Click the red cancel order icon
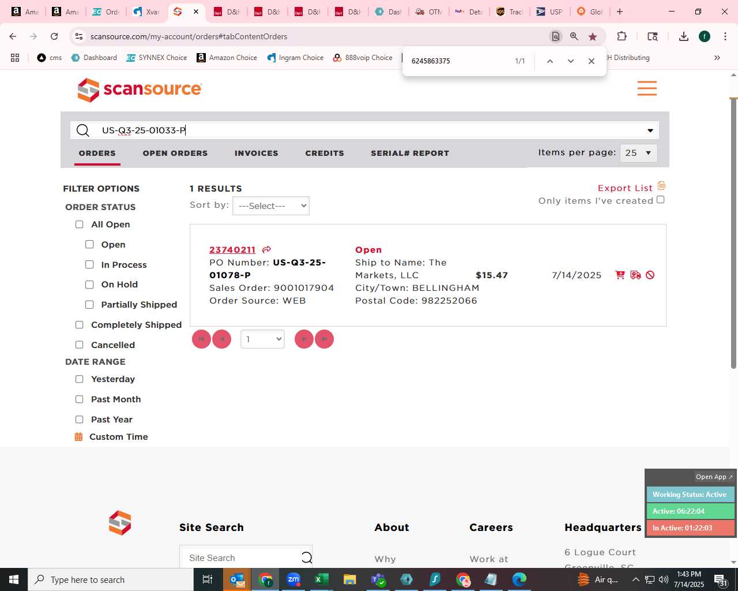 click(x=650, y=275)
